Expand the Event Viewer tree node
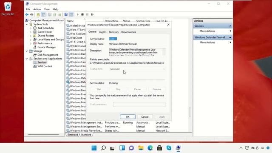The image size is (272, 153). click(x=31, y=32)
